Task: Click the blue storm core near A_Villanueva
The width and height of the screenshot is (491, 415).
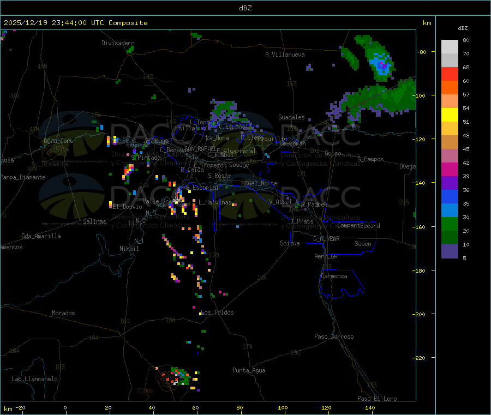Action: tap(381, 64)
